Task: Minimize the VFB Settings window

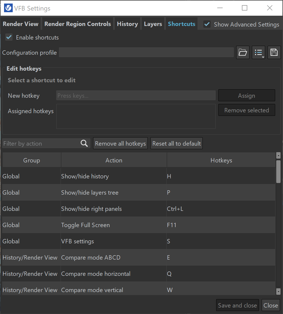Action: pos(220,8)
